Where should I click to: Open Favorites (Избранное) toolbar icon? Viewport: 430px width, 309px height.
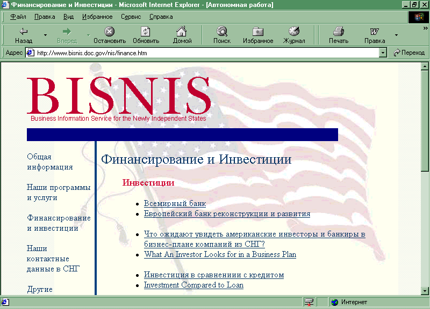258,32
